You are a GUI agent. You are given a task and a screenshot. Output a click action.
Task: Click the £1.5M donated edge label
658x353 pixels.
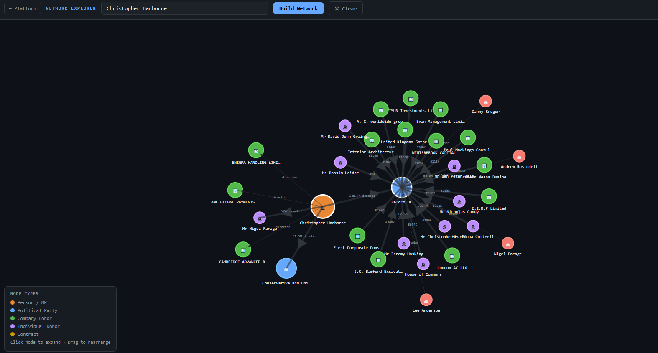[x=304, y=236]
